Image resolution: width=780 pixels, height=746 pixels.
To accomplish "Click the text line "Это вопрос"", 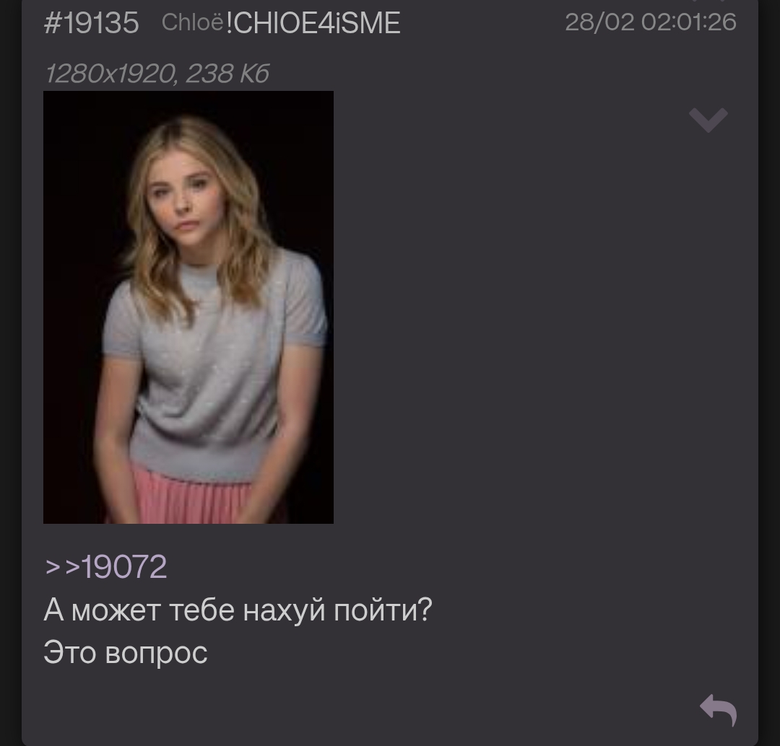I will point(126,652).
